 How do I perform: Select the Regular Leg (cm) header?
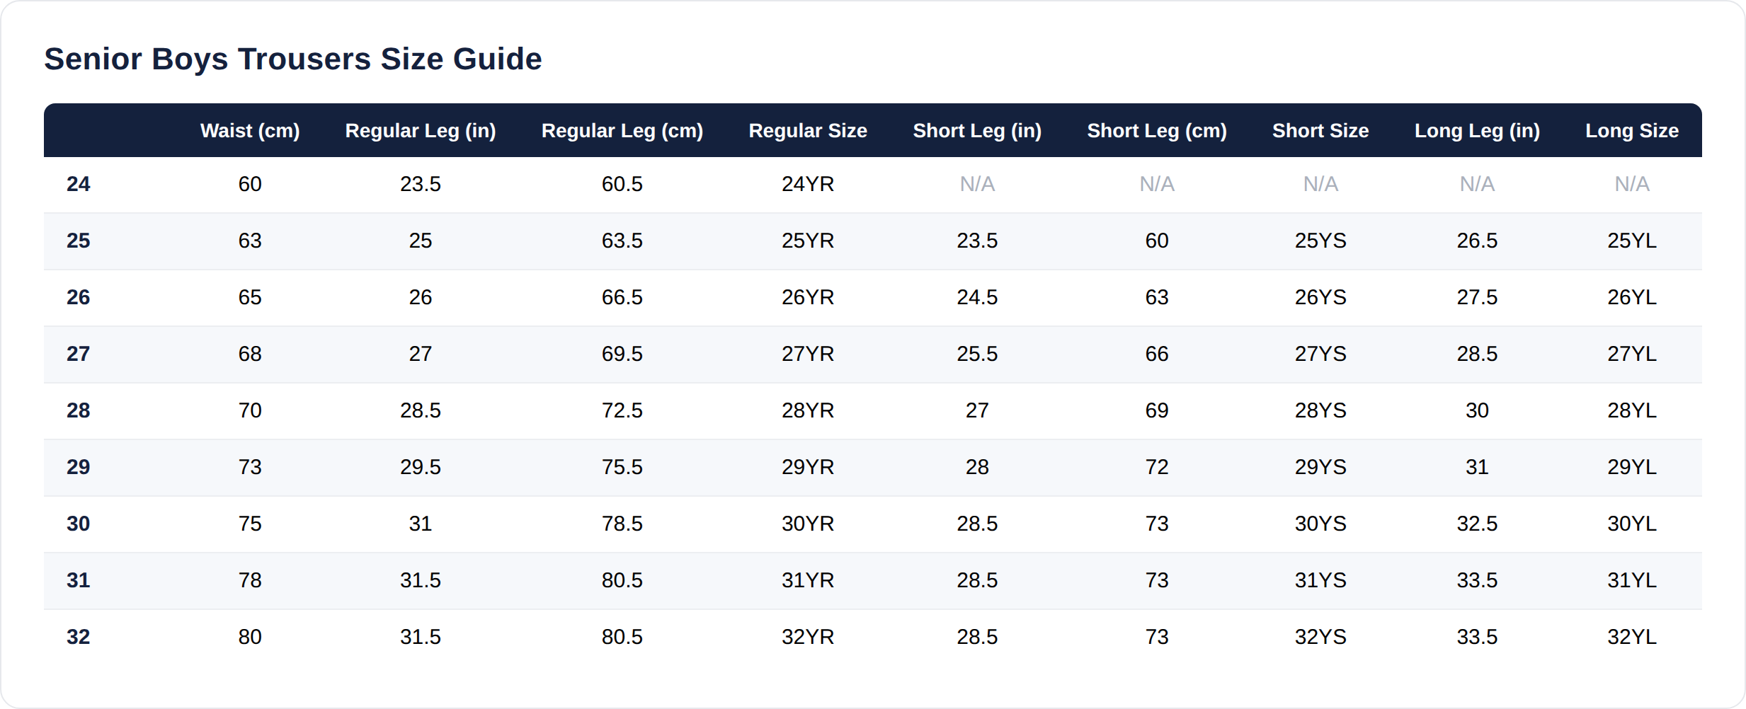622,131
